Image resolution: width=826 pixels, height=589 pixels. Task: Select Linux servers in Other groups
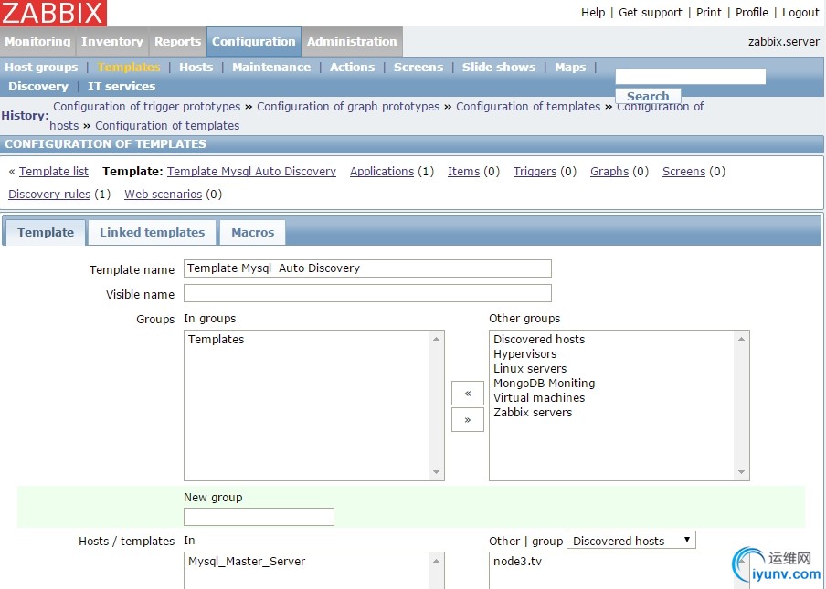pyautogui.click(x=530, y=369)
